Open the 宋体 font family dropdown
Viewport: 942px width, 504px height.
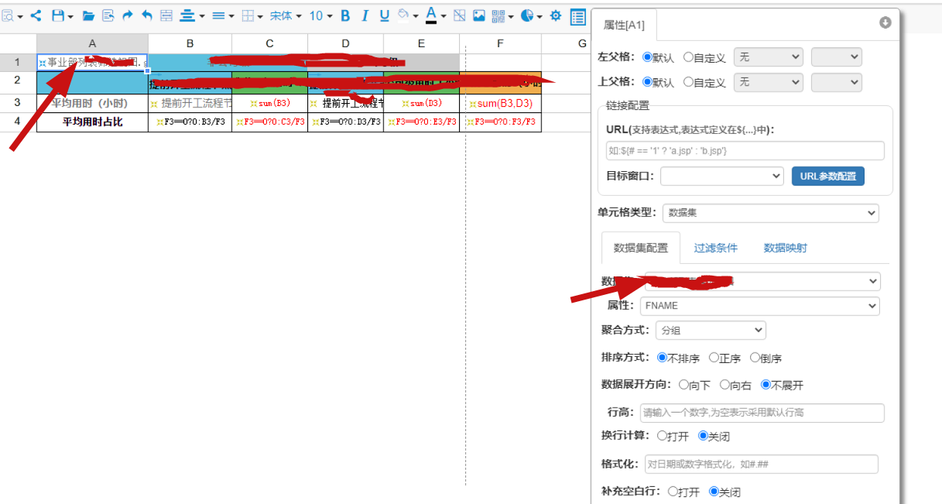click(286, 15)
